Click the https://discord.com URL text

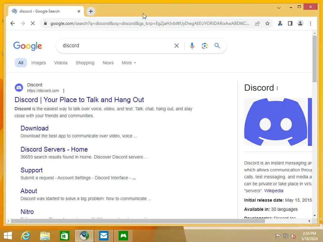click(43, 91)
